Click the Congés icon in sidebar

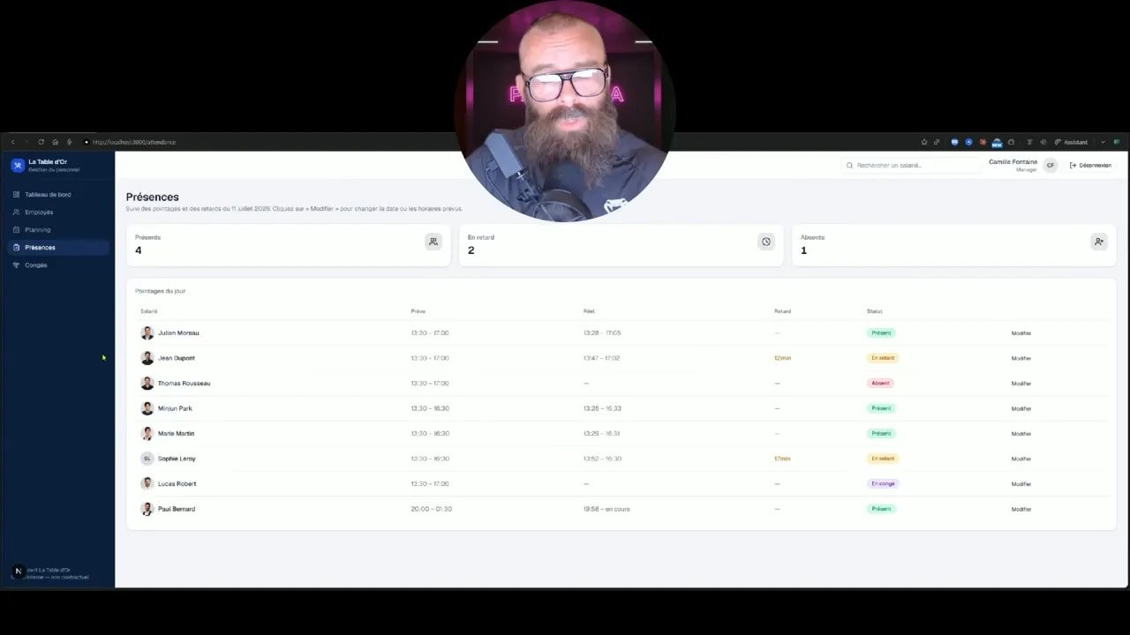(x=17, y=265)
